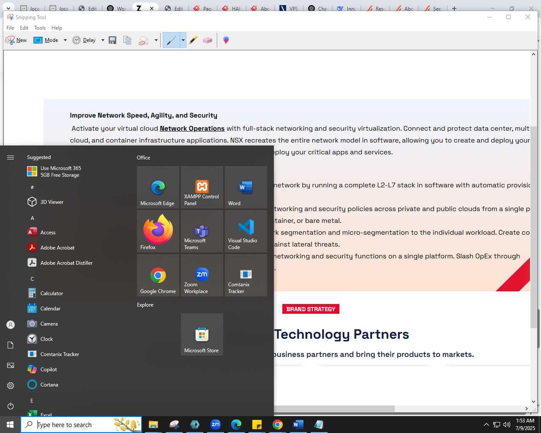The height and width of the screenshot is (433, 541).
Task: Open the browser tab list dropdown
Action: point(8,8)
